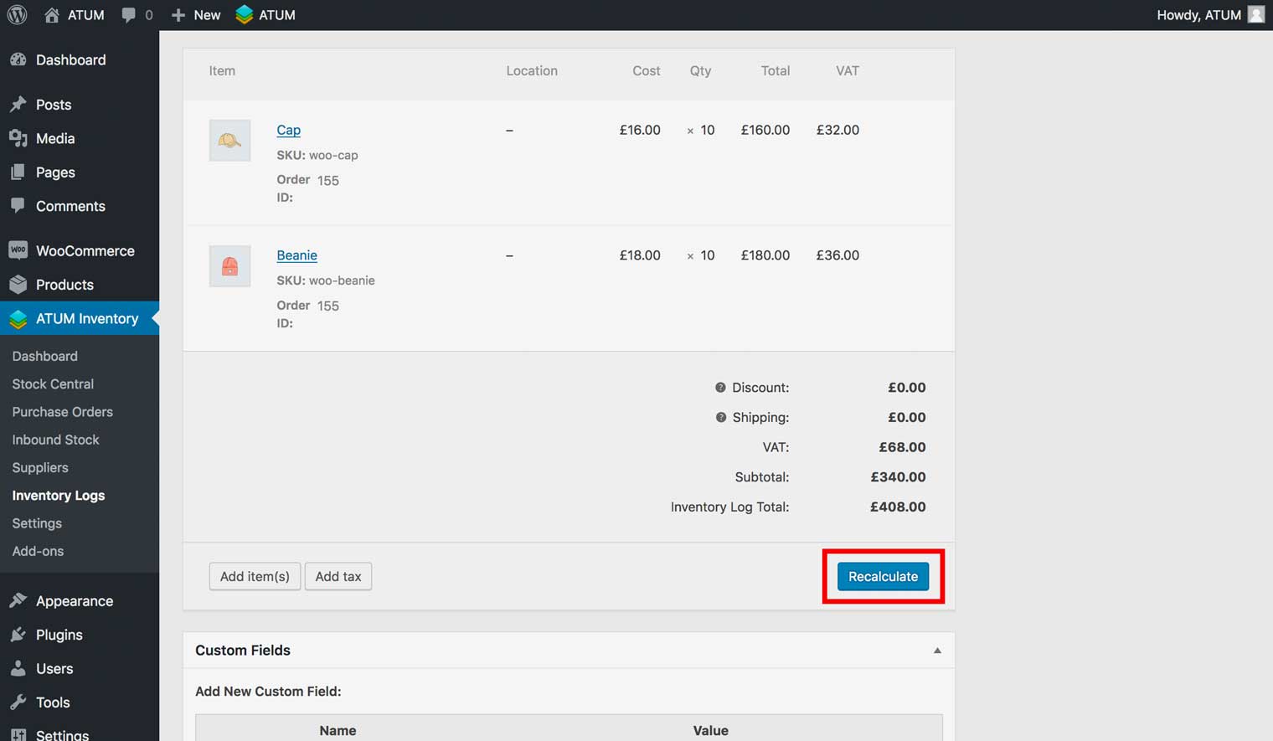This screenshot has height=741, width=1273.
Task: Open the New content dropdown in admin bar
Action: [x=196, y=15]
